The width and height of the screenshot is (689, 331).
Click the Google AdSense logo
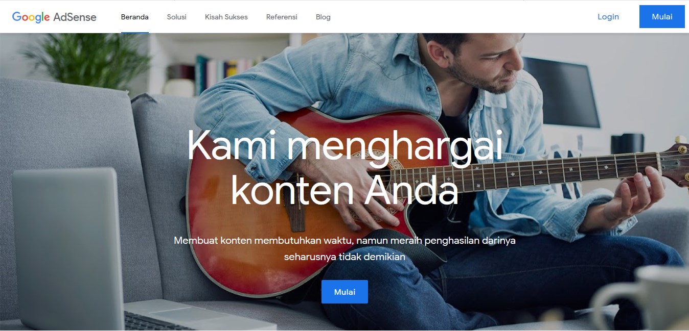(54, 17)
